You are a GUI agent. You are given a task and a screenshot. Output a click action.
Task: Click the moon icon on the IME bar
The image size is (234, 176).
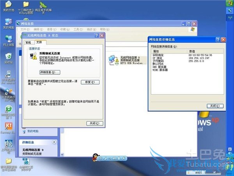105,158
